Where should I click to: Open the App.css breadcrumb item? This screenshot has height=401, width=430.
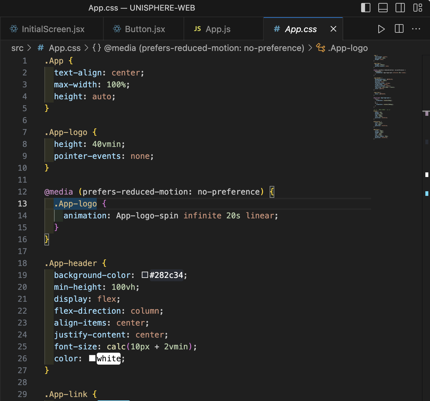coord(65,48)
